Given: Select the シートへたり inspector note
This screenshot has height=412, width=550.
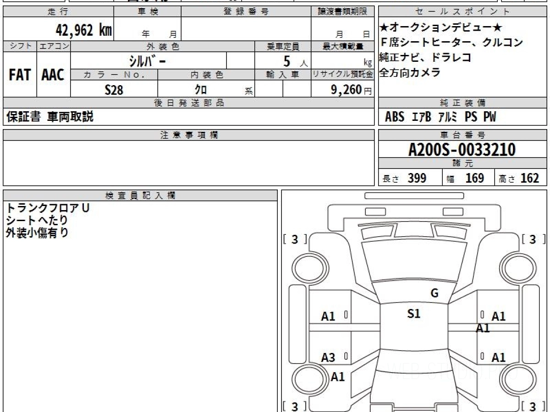Looking at the screenshot, I should (37, 220).
